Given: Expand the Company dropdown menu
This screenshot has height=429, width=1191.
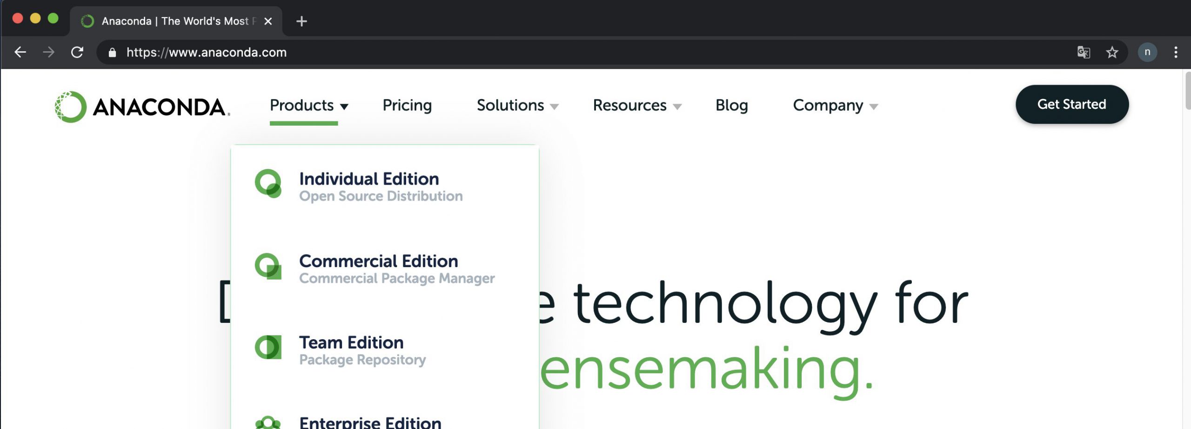Looking at the screenshot, I should pyautogui.click(x=836, y=106).
